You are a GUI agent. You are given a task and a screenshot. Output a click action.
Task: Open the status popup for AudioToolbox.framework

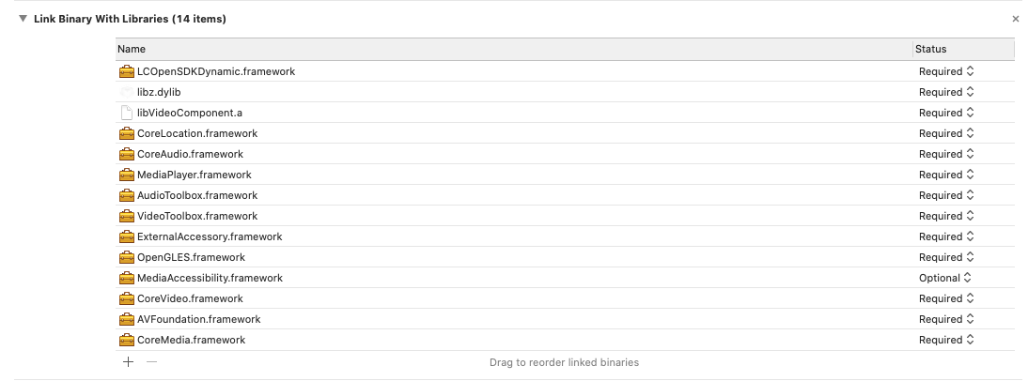[x=945, y=195]
